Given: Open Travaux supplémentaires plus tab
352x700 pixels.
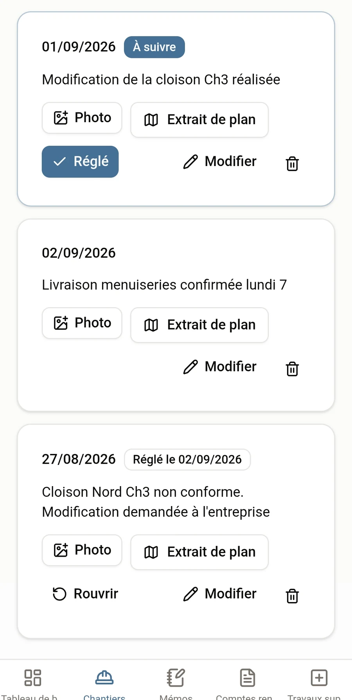Looking at the screenshot, I should [319, 682].
